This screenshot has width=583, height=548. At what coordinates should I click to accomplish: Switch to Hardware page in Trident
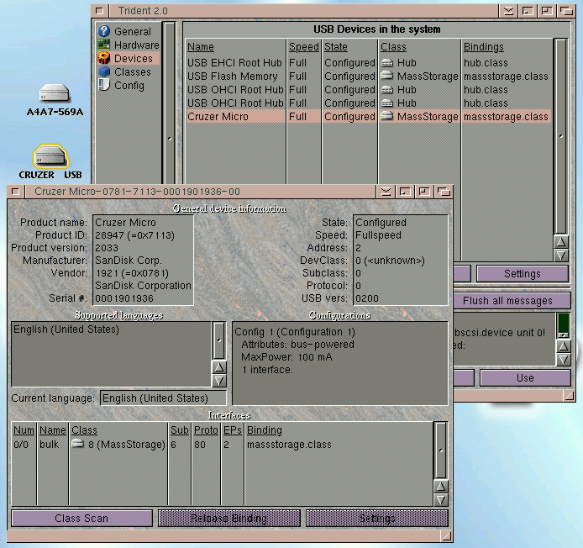[136, 45]
